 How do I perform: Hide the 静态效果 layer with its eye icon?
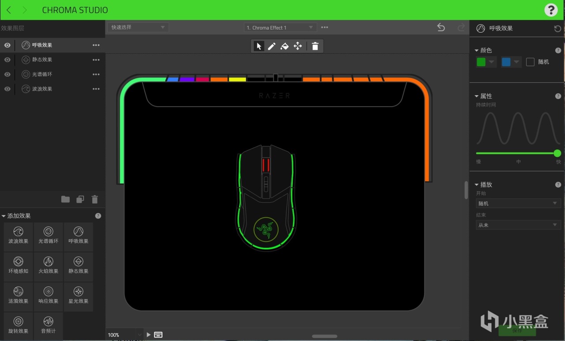pos(8,59)
